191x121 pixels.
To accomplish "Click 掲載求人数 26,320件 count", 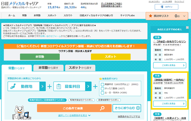I will click(x=70, y=6).
